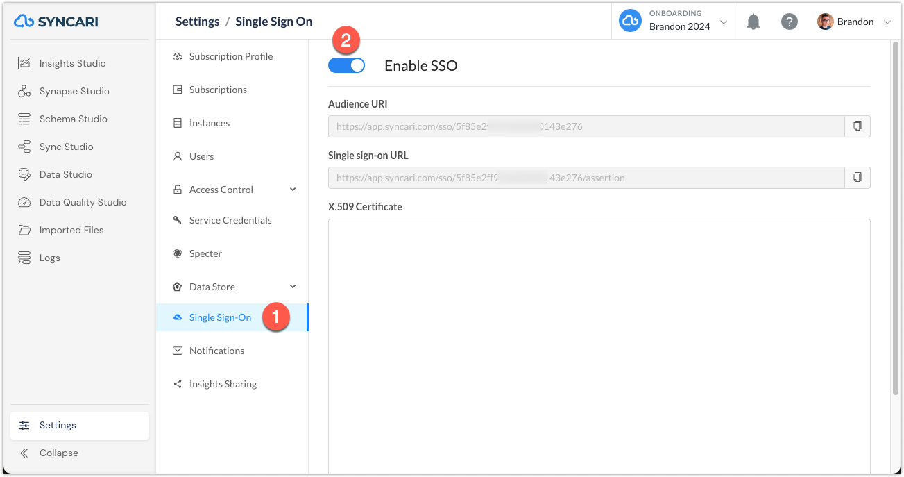
Task: Click the Data Store icon
Action: (x=177, y=287)
